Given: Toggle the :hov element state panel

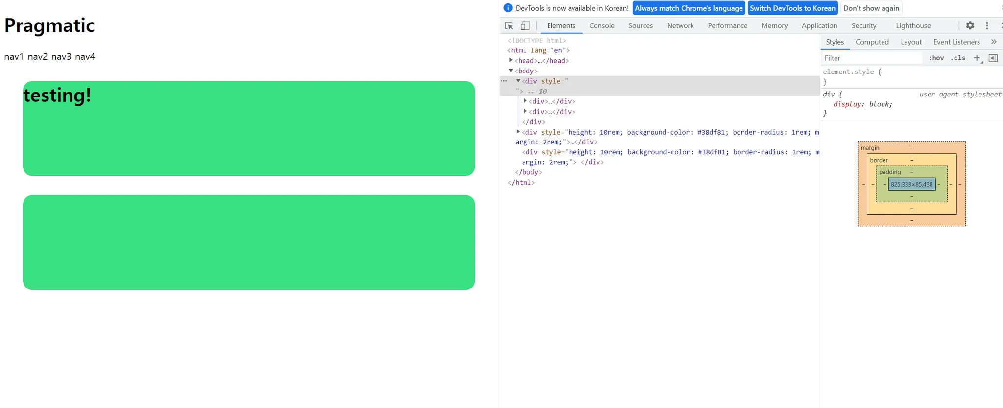Looking at the screenshot, I should (x=936, y=58).
